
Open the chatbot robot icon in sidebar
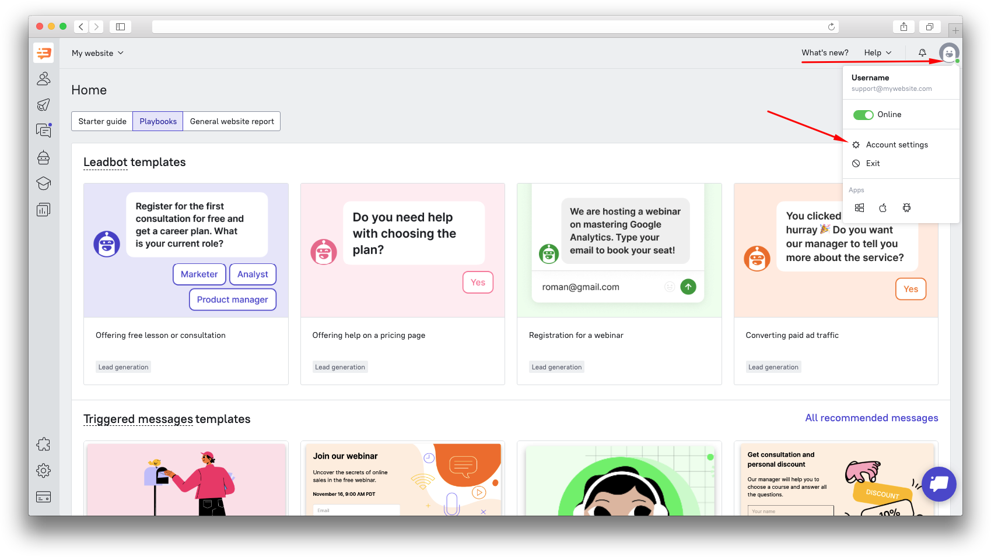44,157
